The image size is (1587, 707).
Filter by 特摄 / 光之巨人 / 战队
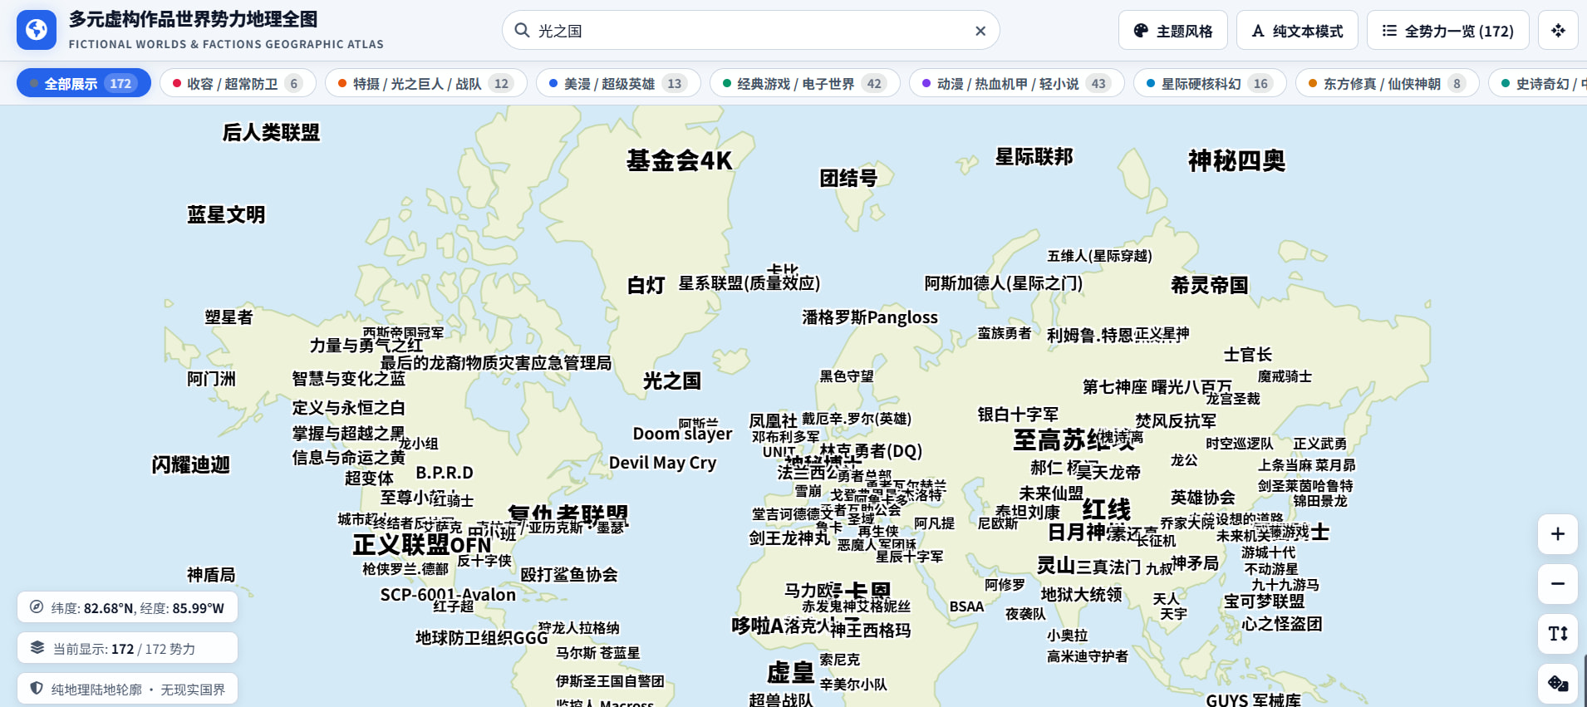coord(426,83)
